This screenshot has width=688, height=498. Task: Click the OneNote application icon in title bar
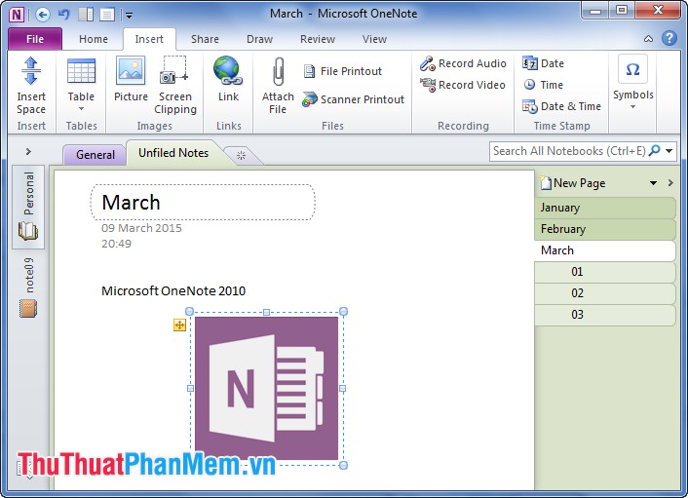17,15
